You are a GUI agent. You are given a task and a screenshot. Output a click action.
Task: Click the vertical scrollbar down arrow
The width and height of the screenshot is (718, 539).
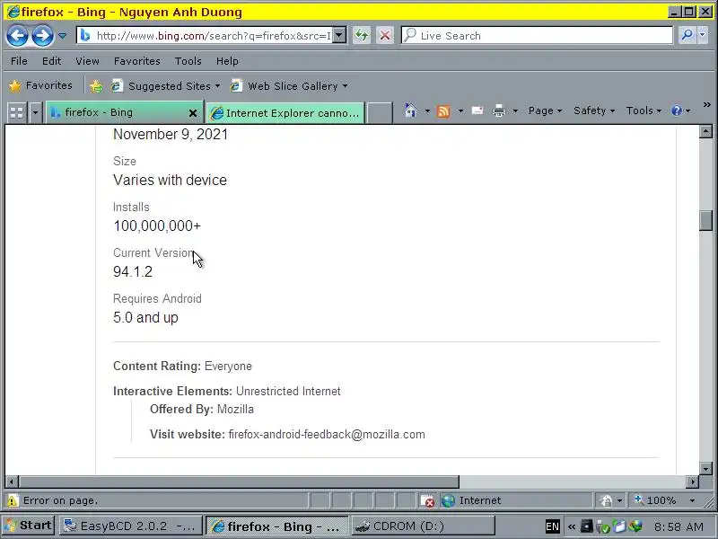(705, 468)
